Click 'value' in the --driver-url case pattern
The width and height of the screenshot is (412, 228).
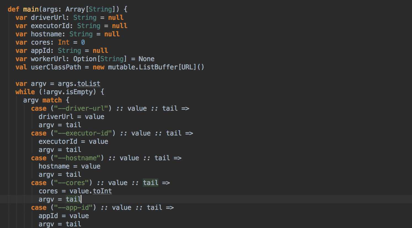(137, 108)
